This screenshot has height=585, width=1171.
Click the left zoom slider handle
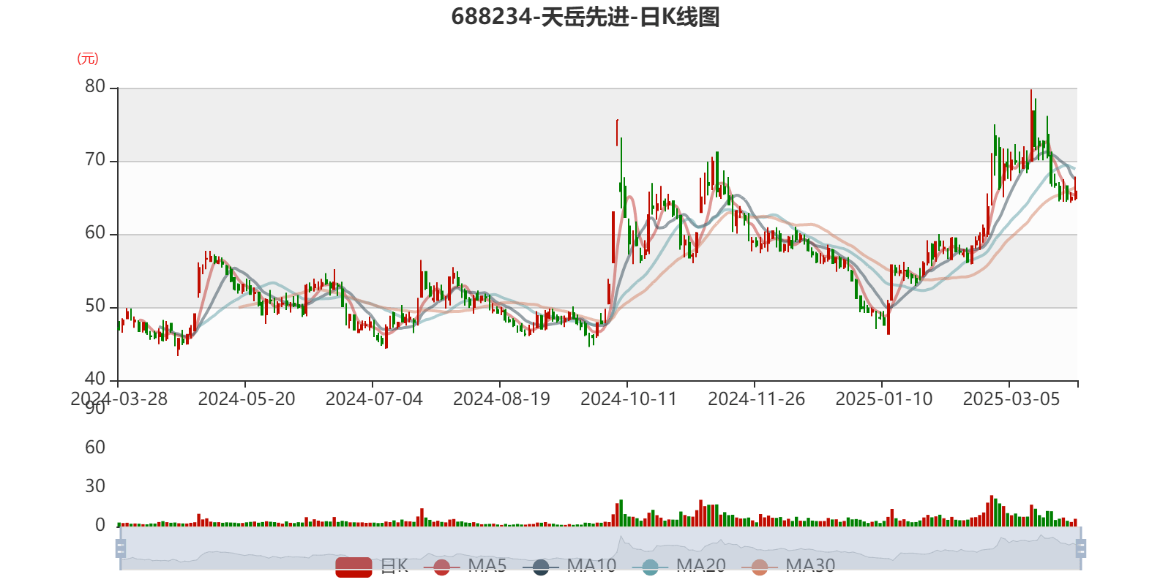[119, 548]
